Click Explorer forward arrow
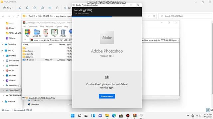The image size is (213, 119). coord(9,16)
